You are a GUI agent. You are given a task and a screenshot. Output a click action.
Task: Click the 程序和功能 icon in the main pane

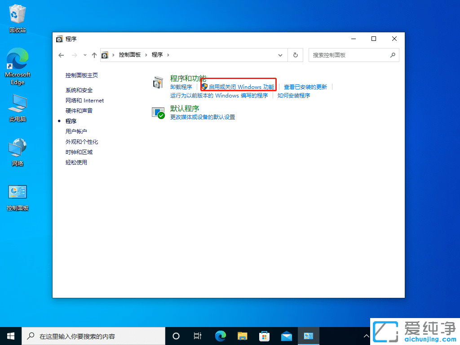coord(159,83)
